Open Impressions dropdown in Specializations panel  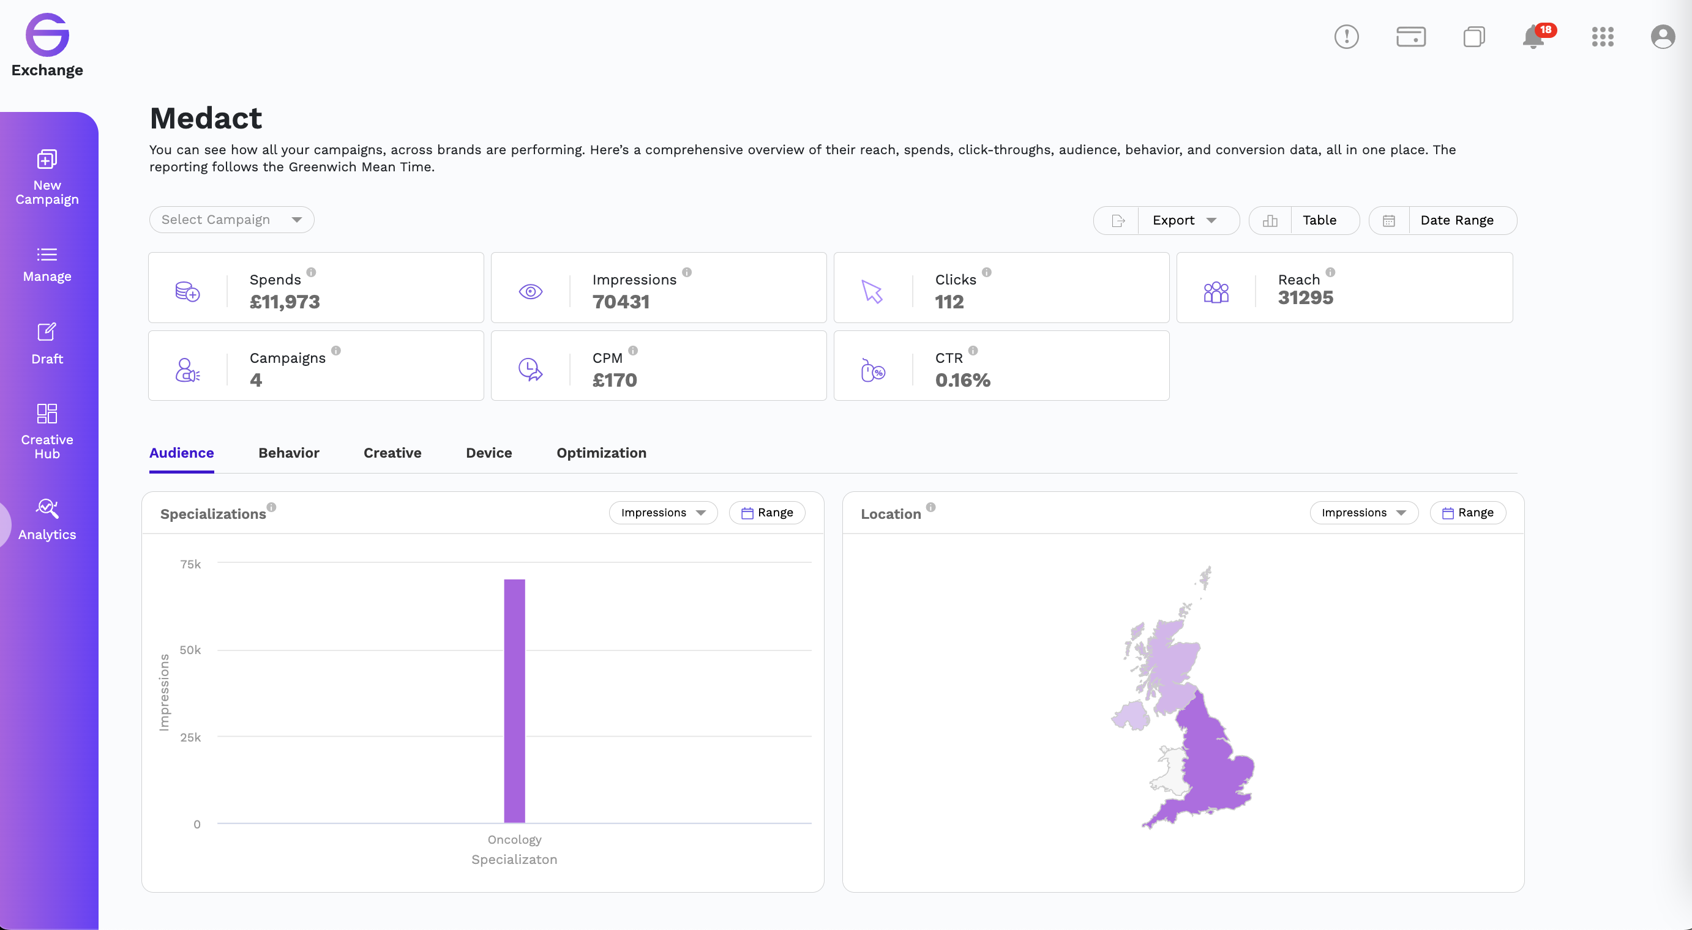click(664, 513)
